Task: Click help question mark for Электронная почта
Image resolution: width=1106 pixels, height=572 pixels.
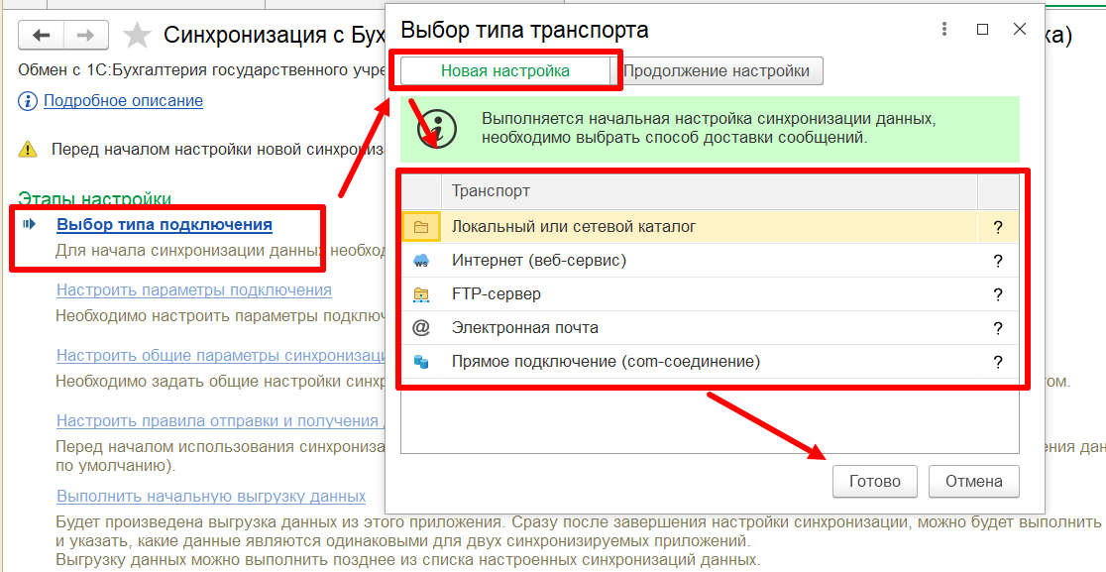Action: click(998, 328)
